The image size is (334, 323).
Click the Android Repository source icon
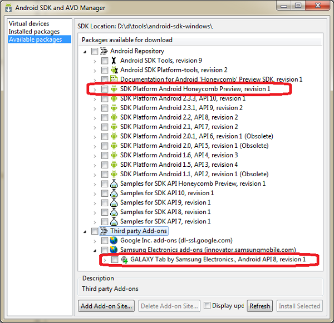tap(104, 51)
